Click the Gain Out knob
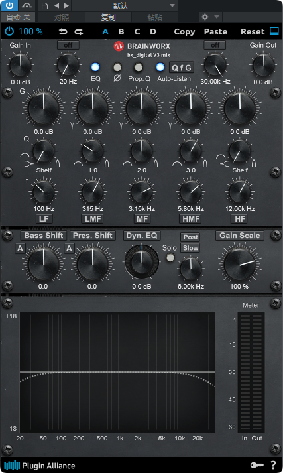 tap(263, 65)
